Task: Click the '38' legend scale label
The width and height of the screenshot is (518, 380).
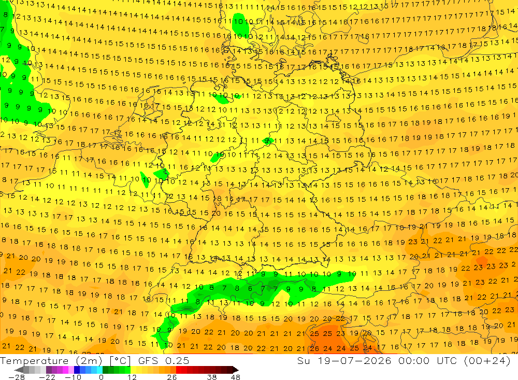Action: point(212,377)
